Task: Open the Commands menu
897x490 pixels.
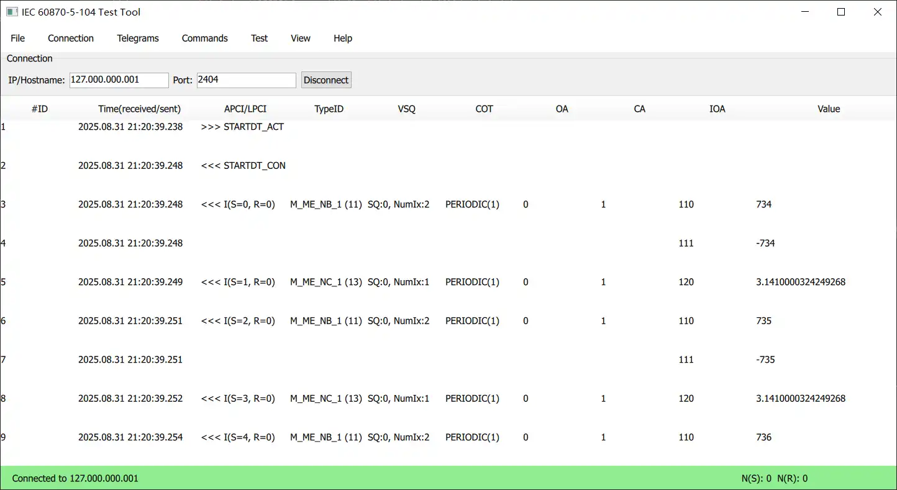Action: tap(204, 39)
